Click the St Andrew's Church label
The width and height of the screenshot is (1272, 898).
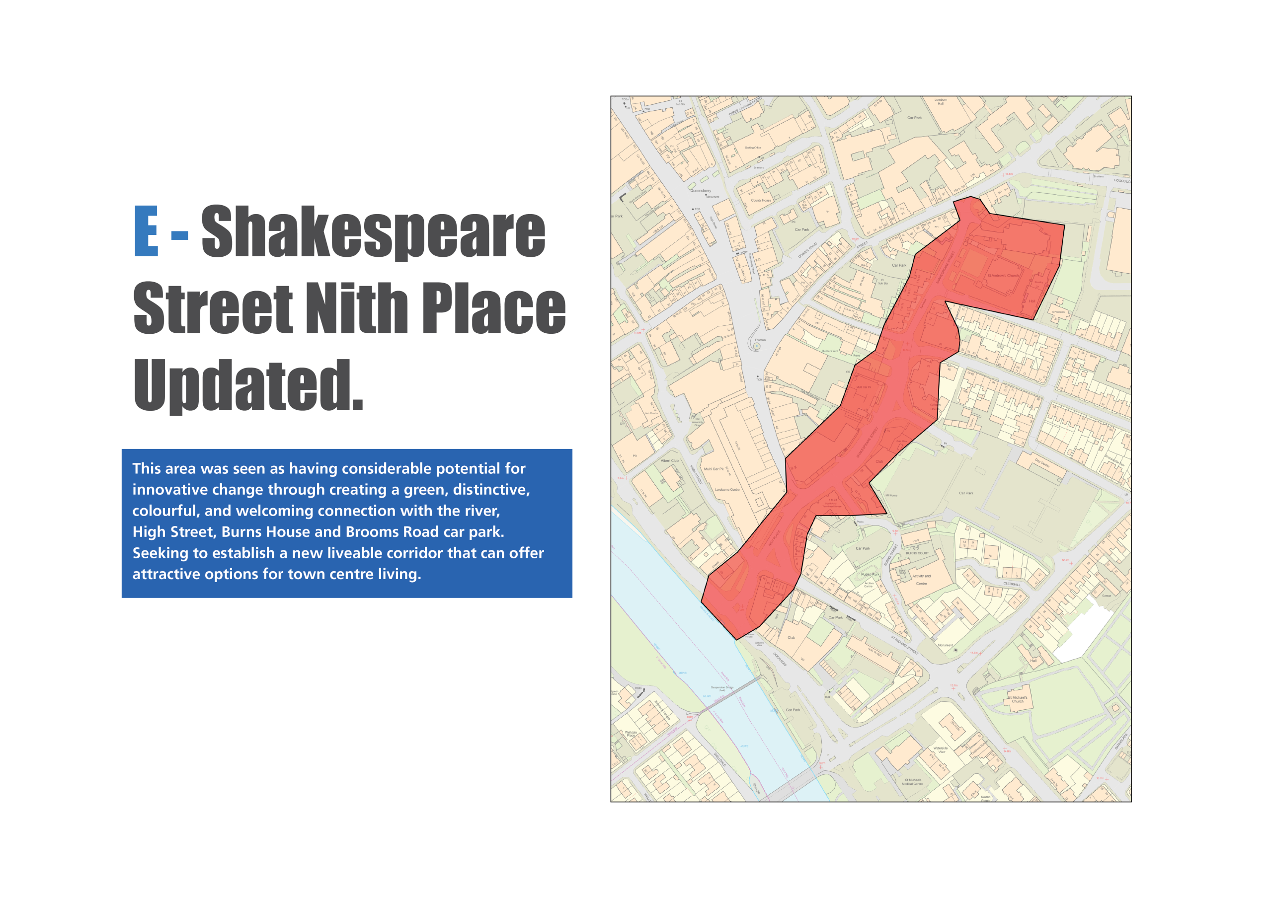coord(1002,275)
